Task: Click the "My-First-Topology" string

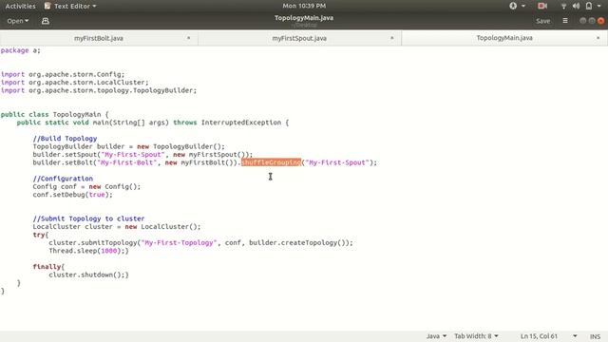Action: tap(179, 243)
